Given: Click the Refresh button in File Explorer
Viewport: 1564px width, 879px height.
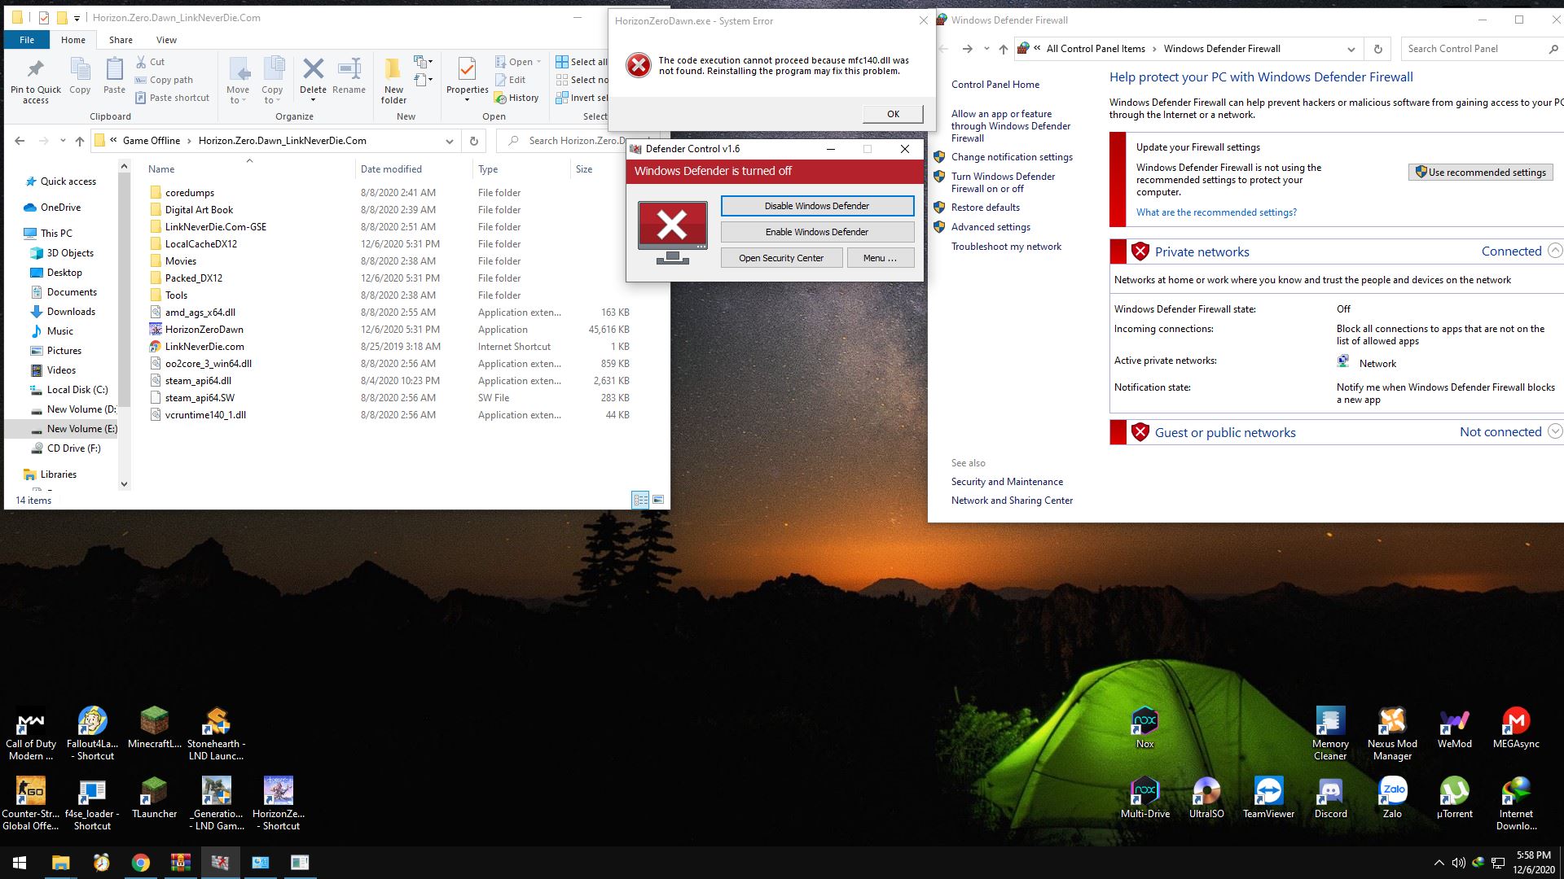Looking at the screenshot, I should (x=474, y=141).
